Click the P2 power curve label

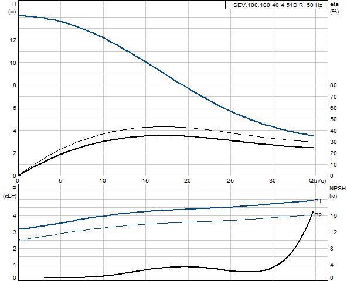318,215
